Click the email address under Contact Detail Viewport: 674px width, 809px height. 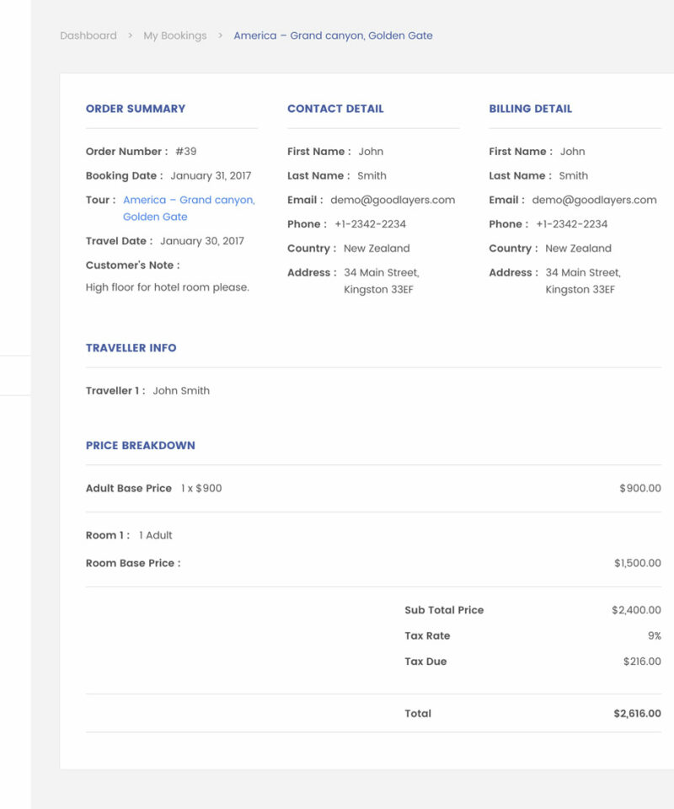click(392, 201)
